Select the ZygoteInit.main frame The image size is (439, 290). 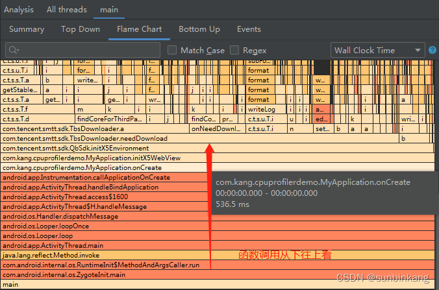pyautogui.click(x=218, y=274)
